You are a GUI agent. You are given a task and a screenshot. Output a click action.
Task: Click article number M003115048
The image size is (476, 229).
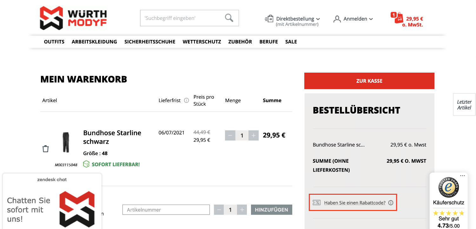click(x=66, y=165)
